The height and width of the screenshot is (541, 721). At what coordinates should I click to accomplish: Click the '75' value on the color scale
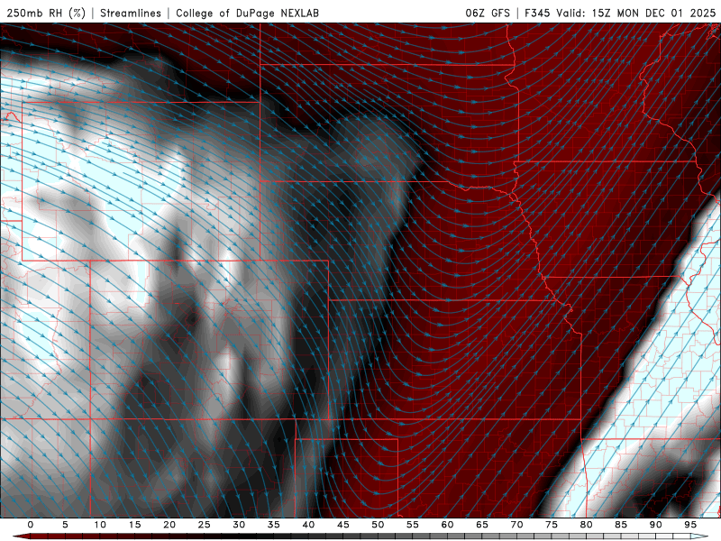(x=552, y=525)
